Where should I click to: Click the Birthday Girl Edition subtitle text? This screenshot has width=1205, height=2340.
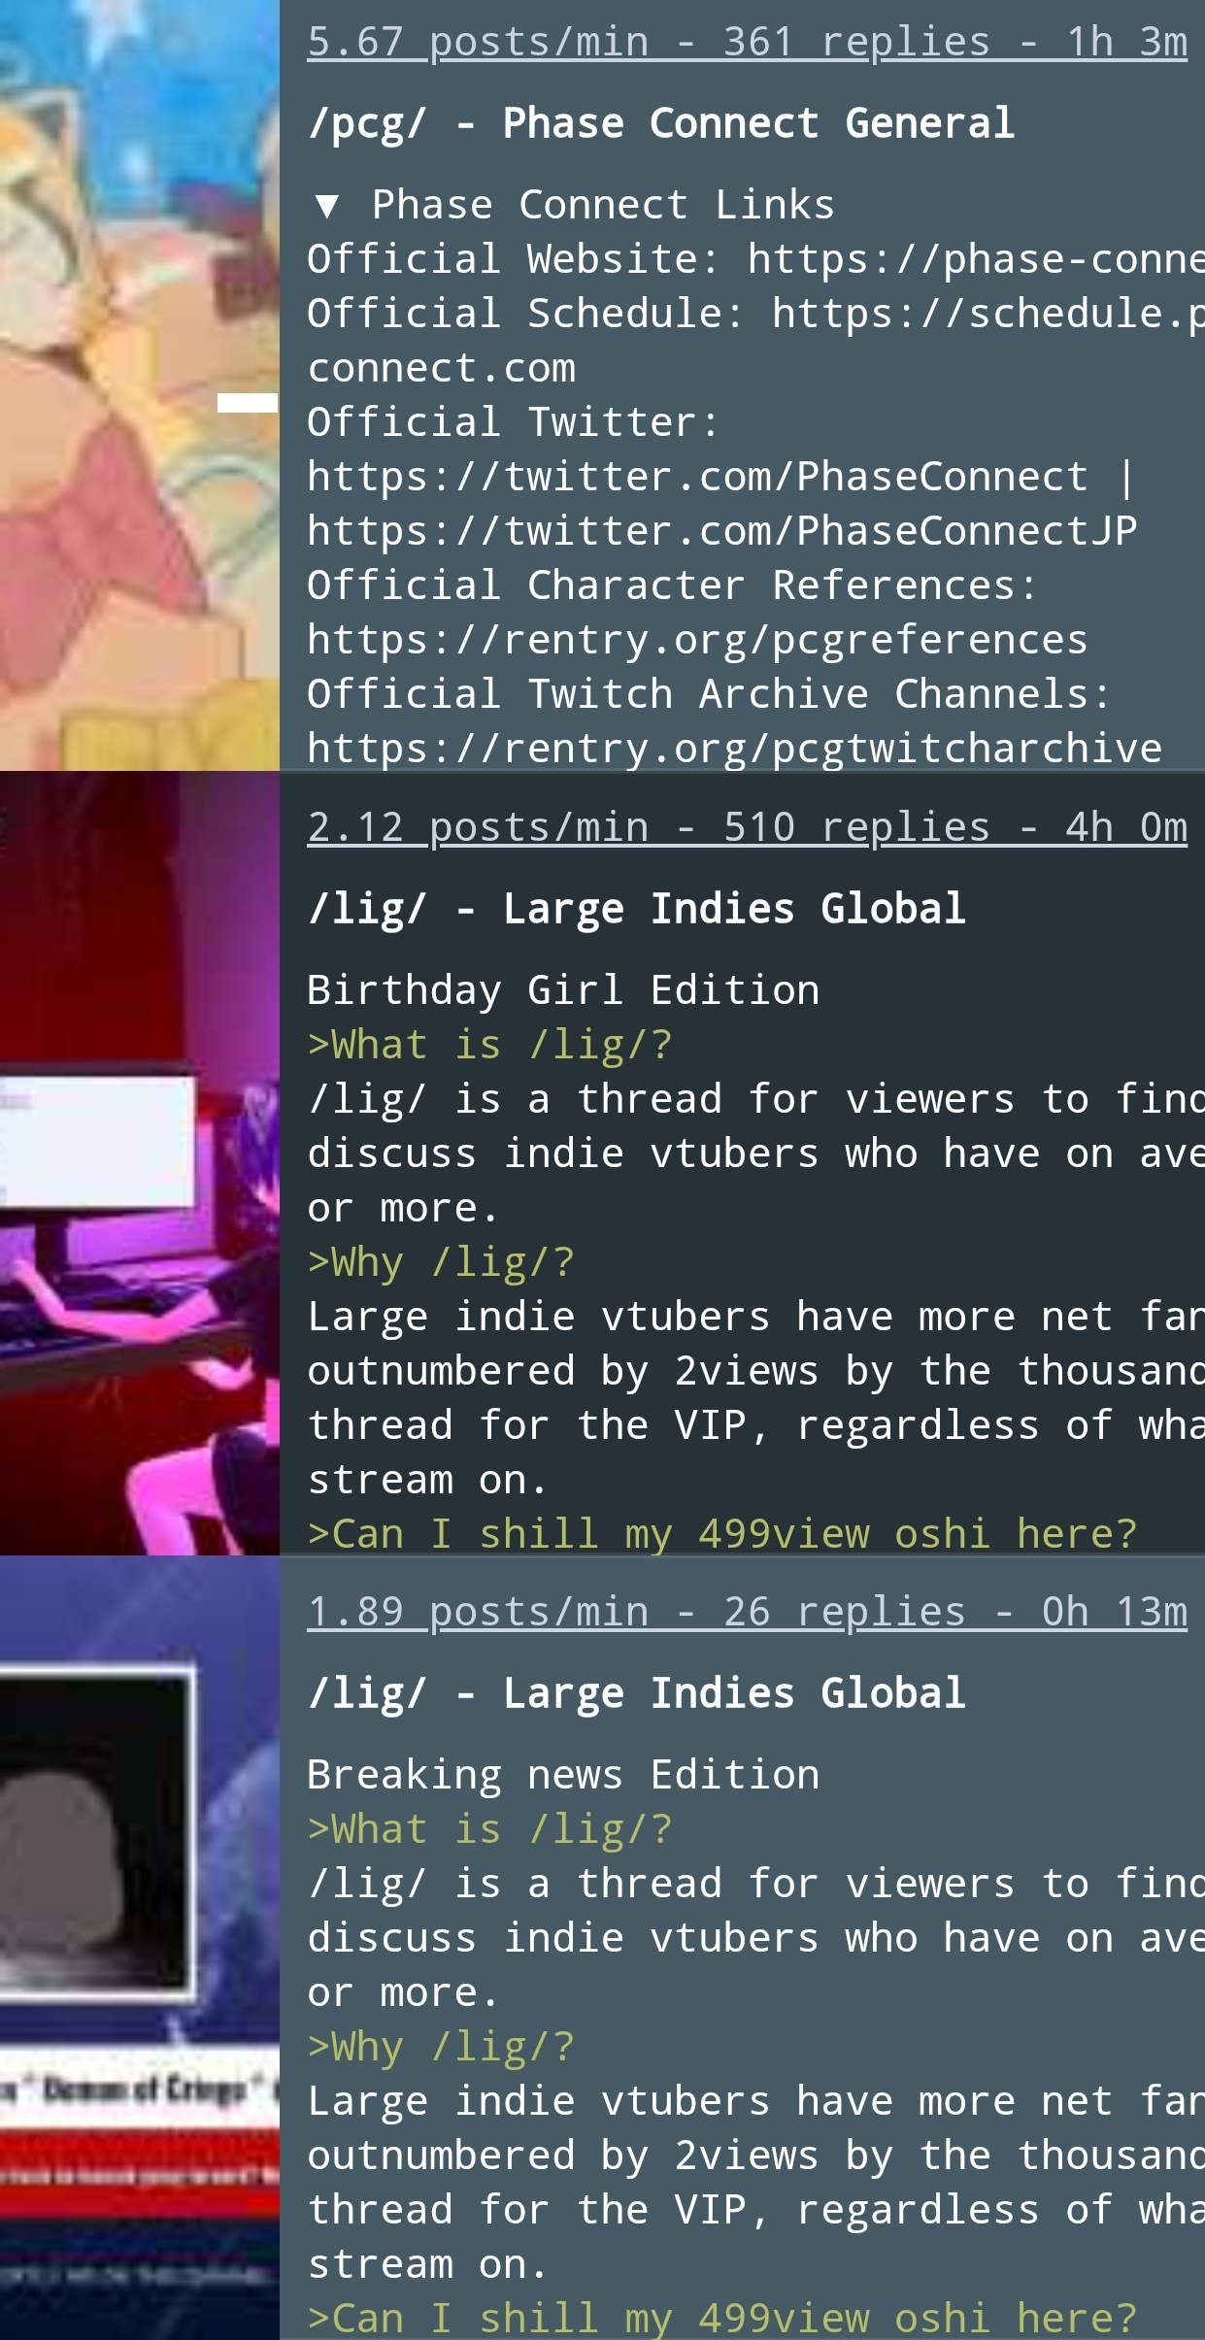coord(563,990)
